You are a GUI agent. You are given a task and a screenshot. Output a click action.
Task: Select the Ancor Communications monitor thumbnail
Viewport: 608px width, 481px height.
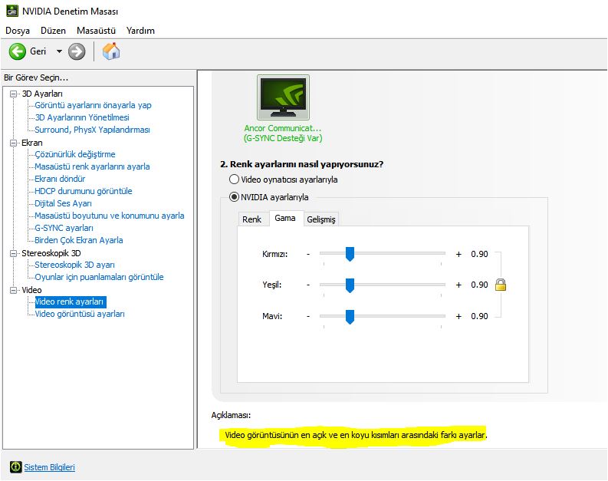(283, 97)
